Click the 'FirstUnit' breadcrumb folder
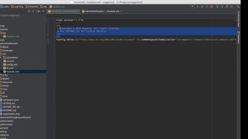Screen dimensions: 248x139 (x=32, y=7)
